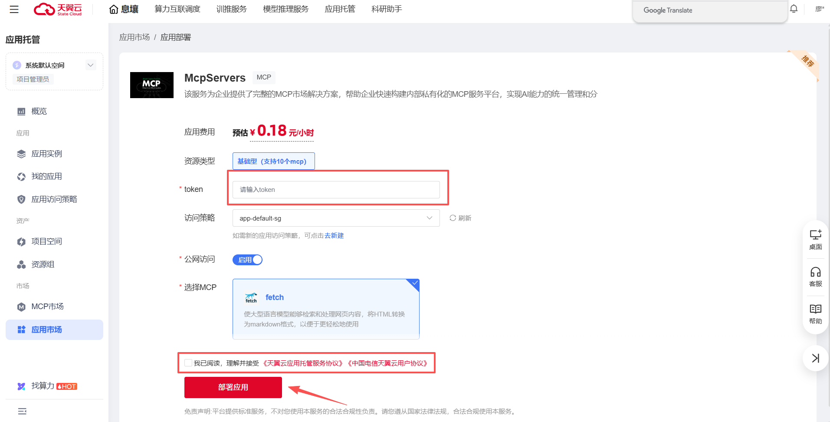The width and height of the screenshot is (830, 422).
Task: Click the Google Translate popup
Action: (x=710, y=11)
